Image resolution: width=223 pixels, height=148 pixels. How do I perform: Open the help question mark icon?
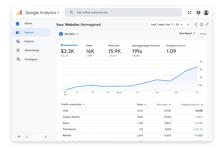tap(198, 12)
